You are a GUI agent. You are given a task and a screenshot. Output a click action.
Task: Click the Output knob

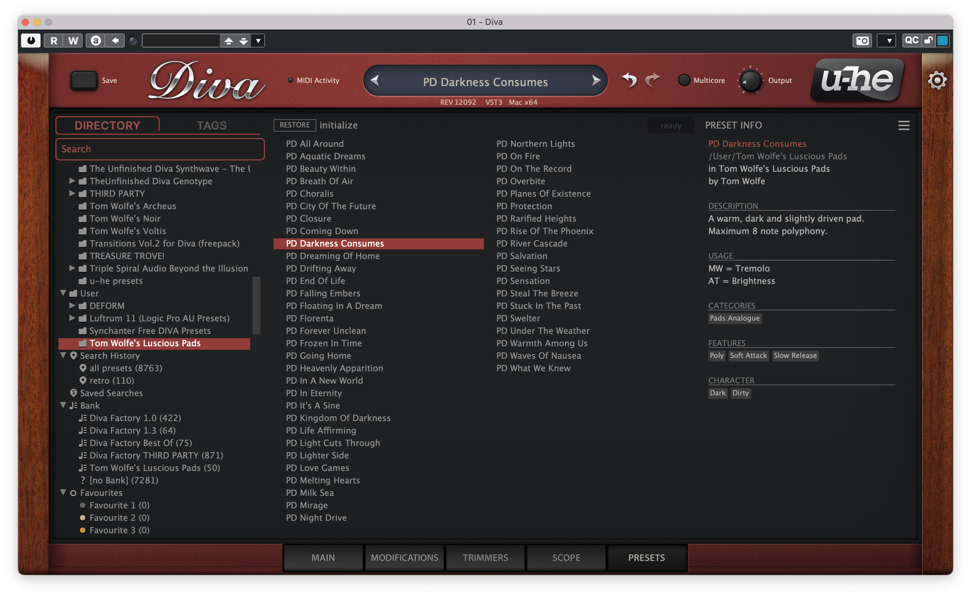click(750, 80)
